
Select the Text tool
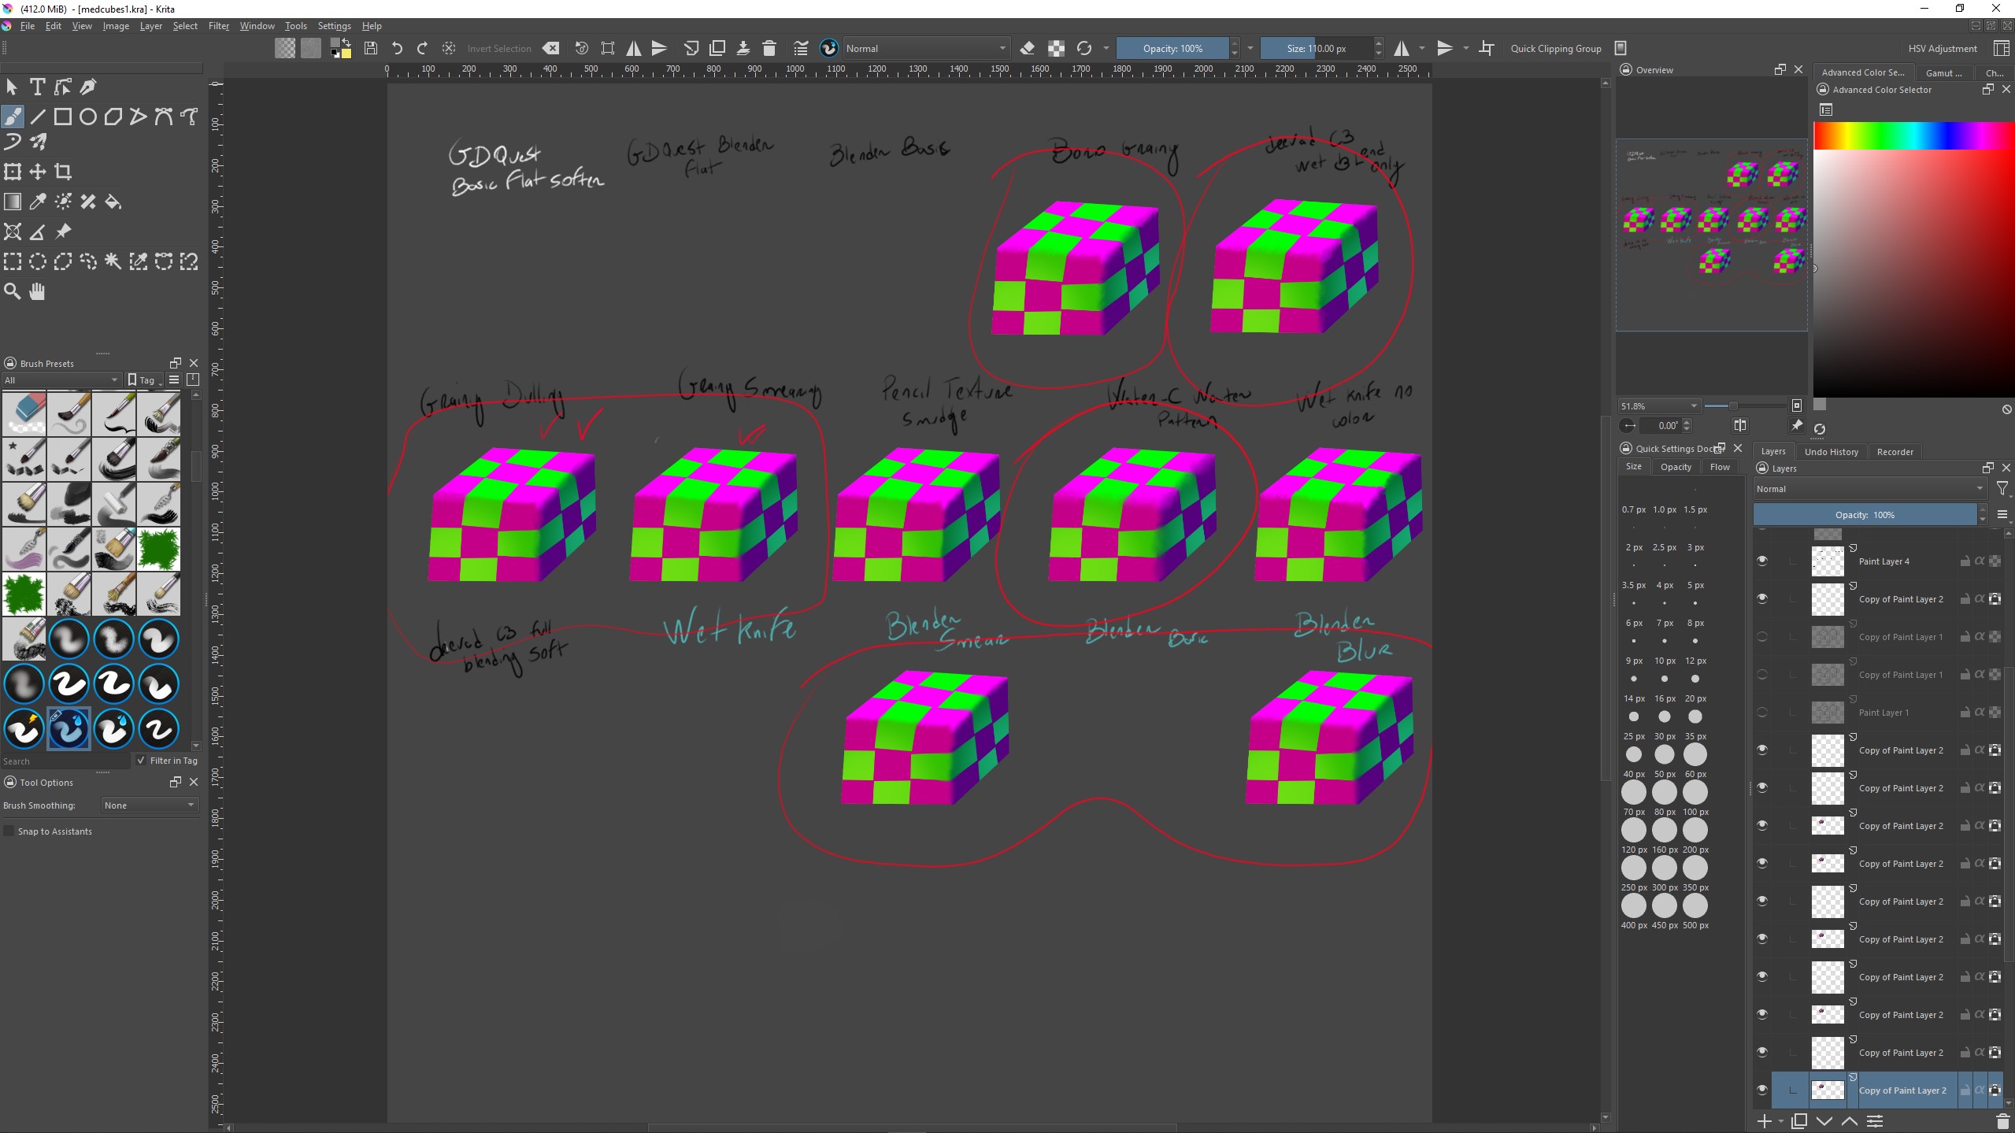(x=37, y=87)
